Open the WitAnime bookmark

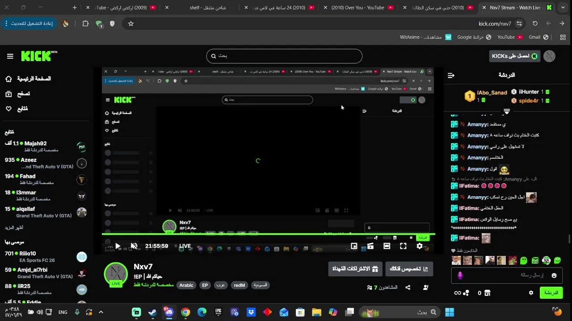(425, 37)
